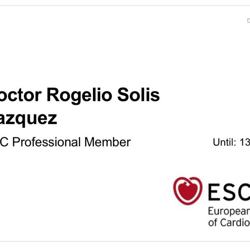Click the 'azquez' surname on second line
250x250 pixels.
pos(29,118)
